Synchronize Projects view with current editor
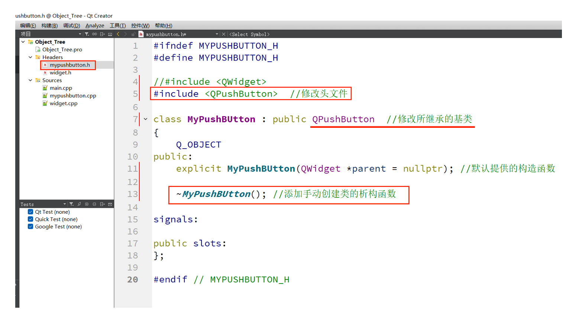582x317 pixels. 94,34
